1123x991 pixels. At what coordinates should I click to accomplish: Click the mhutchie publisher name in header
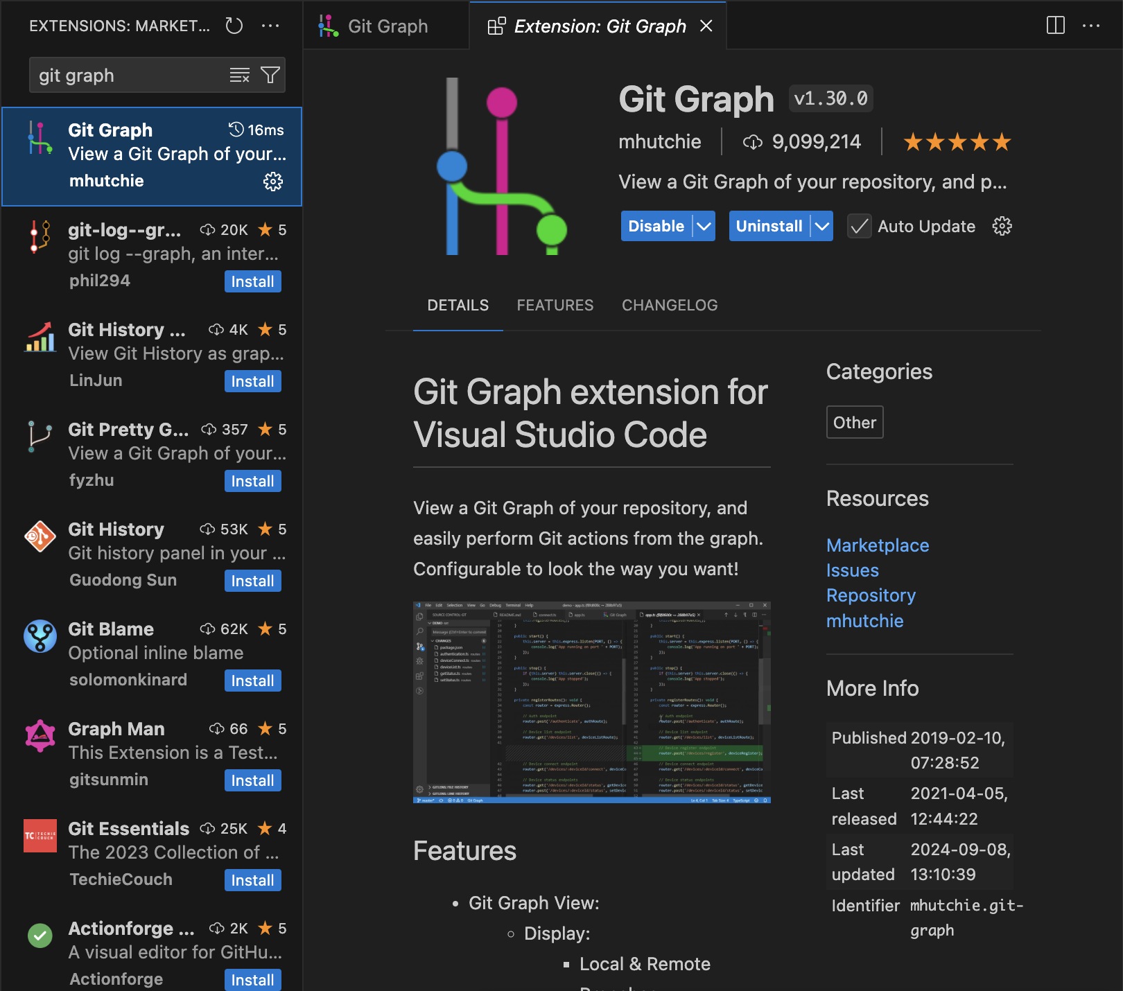tap(660, 142)
